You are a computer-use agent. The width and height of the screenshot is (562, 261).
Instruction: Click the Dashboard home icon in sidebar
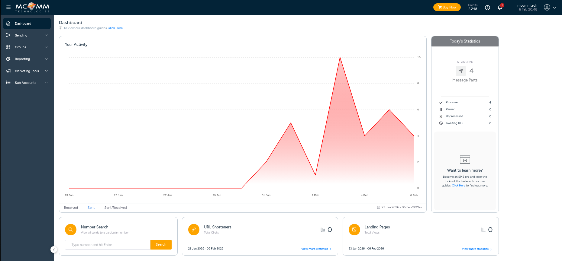pyautogui.click(x=8, y=24)
